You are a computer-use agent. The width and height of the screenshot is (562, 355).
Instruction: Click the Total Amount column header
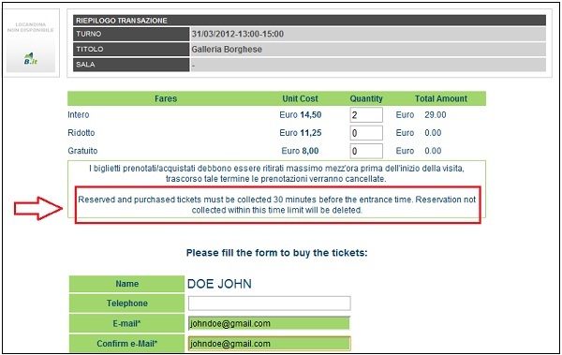point(441,98)
